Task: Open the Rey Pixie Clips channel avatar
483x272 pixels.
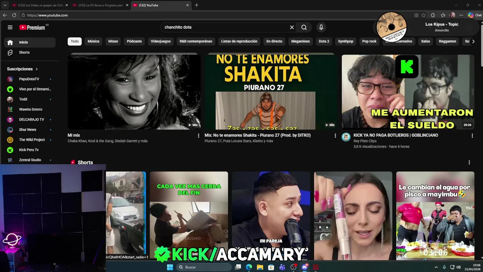Action: [x=346, y=137]
